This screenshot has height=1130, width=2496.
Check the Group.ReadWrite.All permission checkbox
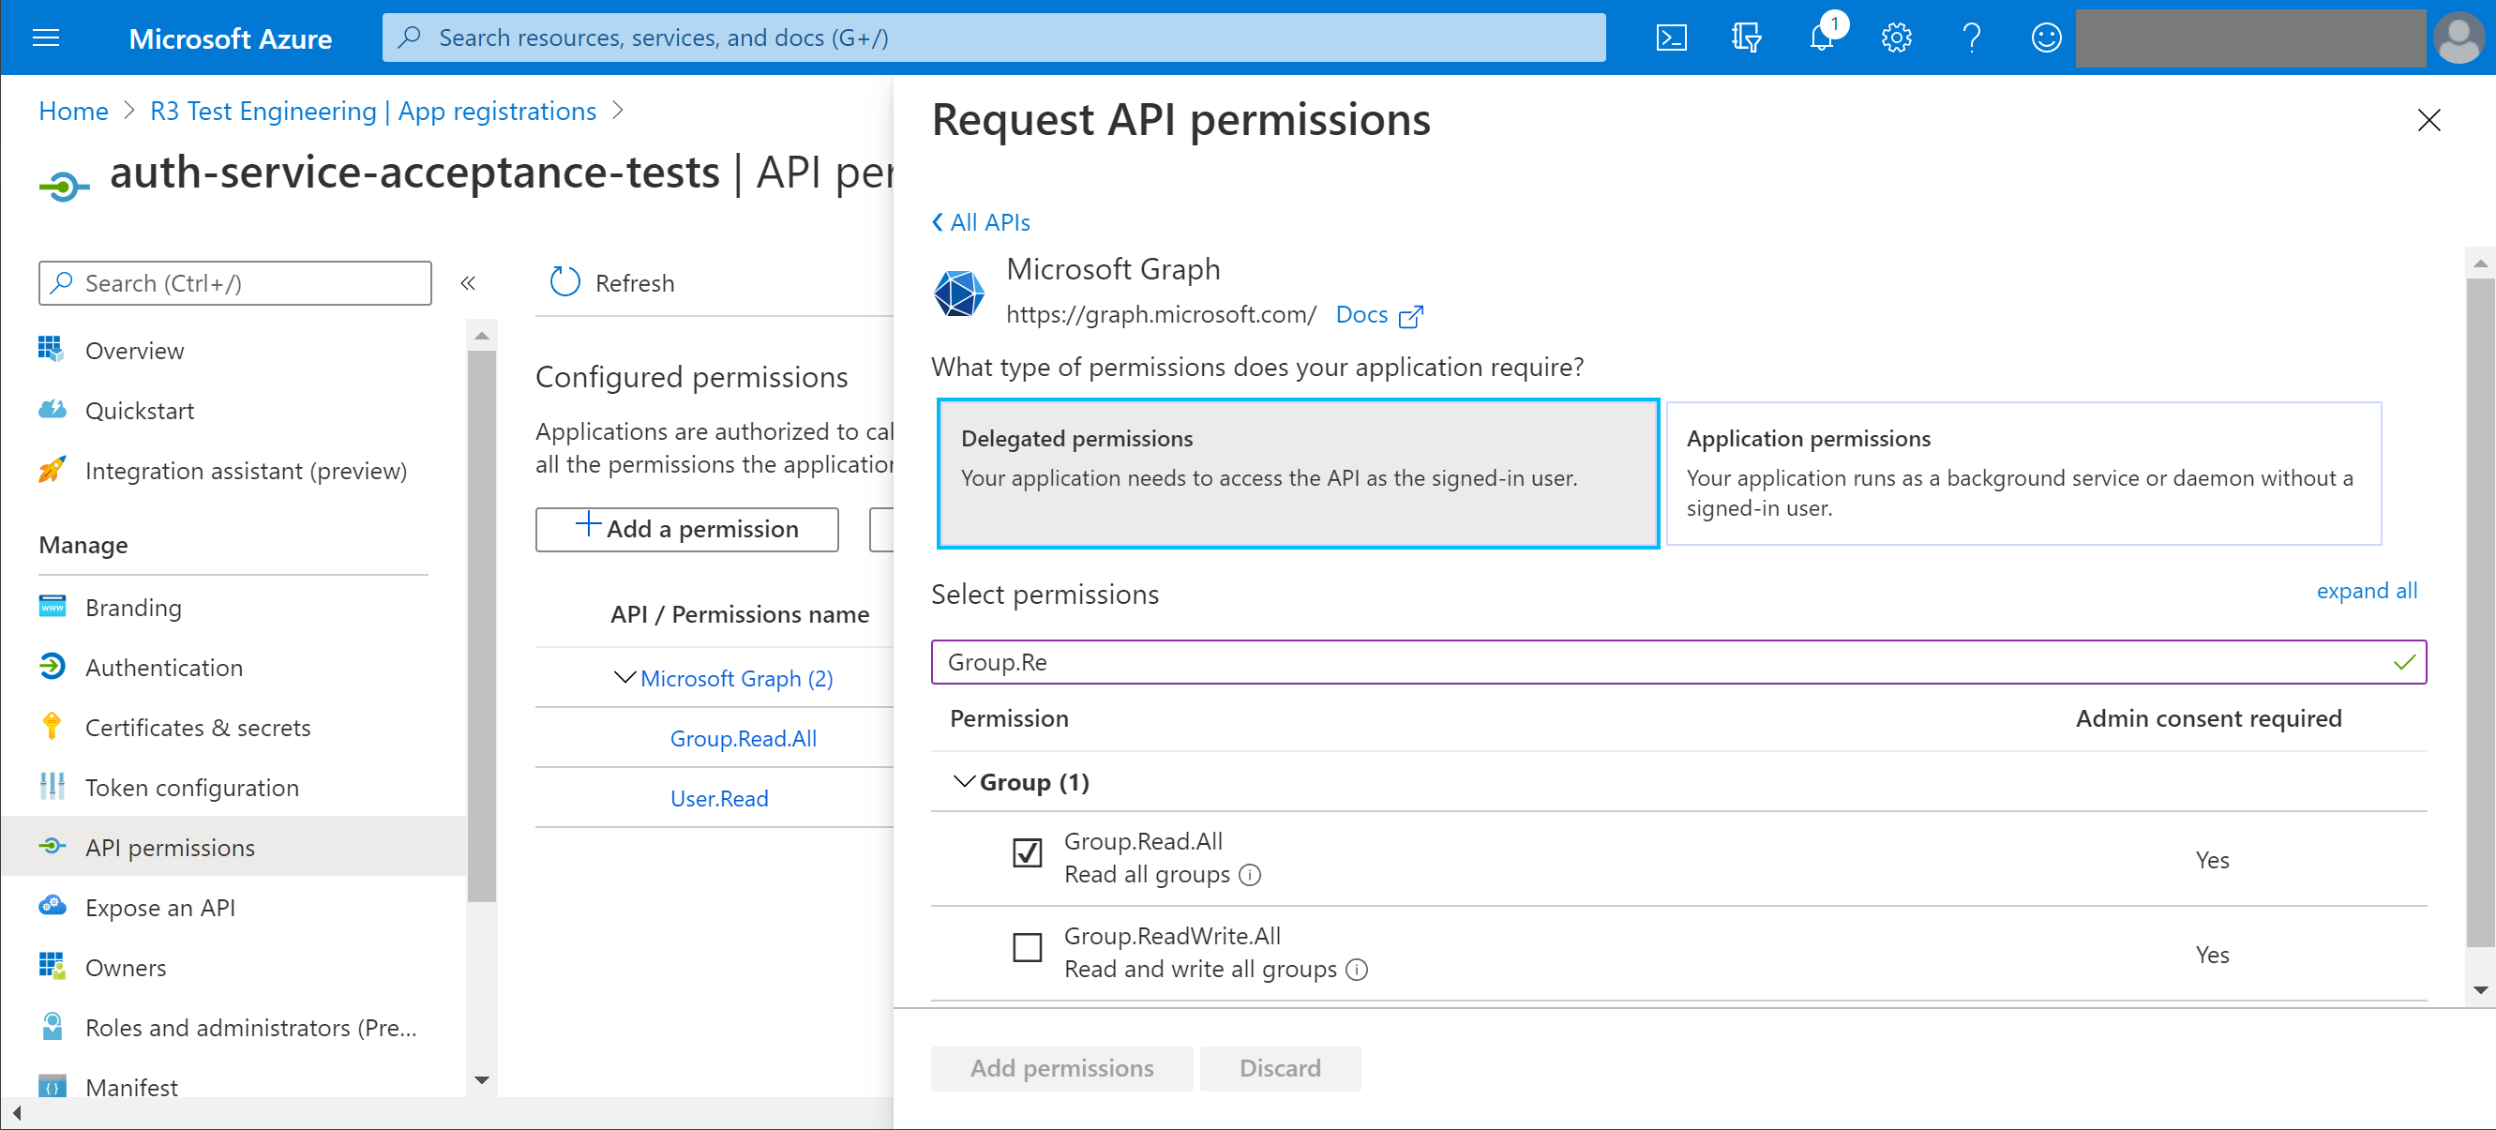pyautogui.click(x=1027, y=947)
